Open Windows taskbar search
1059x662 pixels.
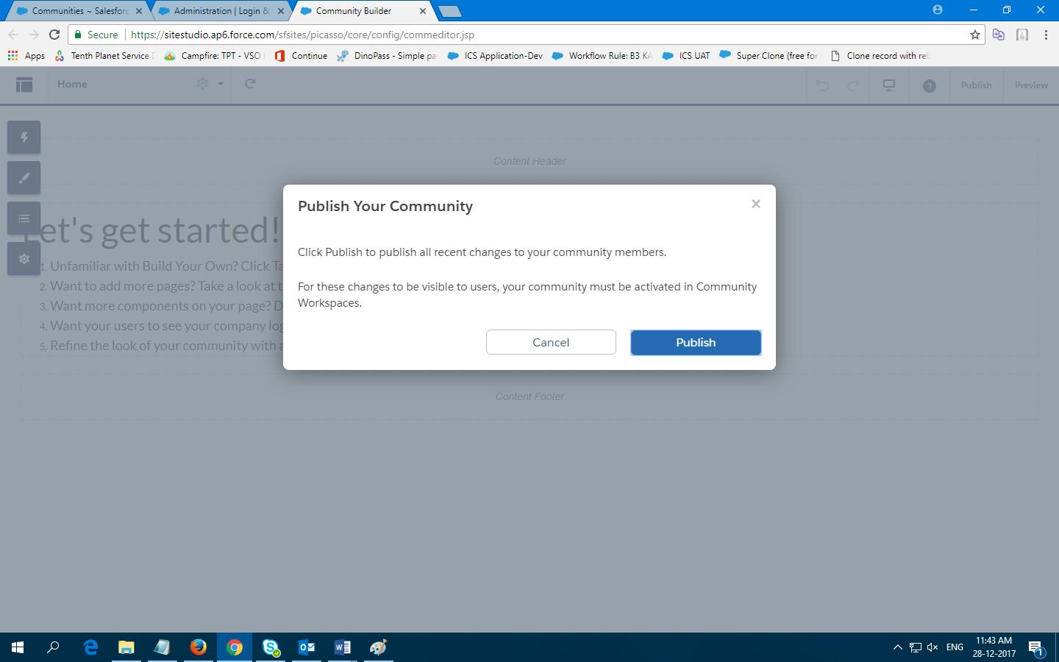pyautogui.click(x=53, y=647)
